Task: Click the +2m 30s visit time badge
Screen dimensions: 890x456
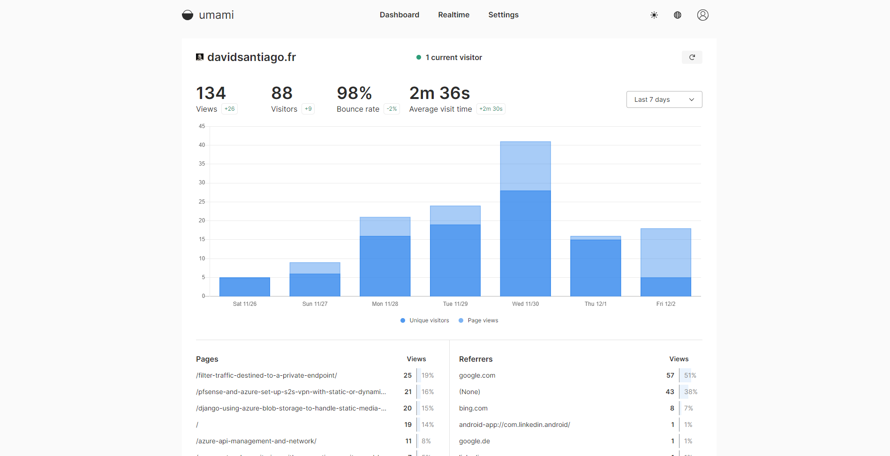Action: (491, 109)
